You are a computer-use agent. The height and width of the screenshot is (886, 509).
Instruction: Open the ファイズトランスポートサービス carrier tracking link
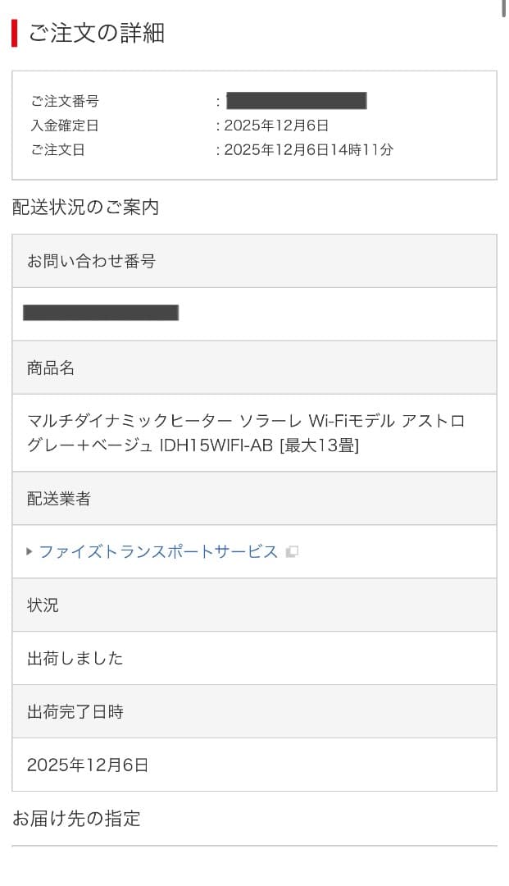coord(157,552)
